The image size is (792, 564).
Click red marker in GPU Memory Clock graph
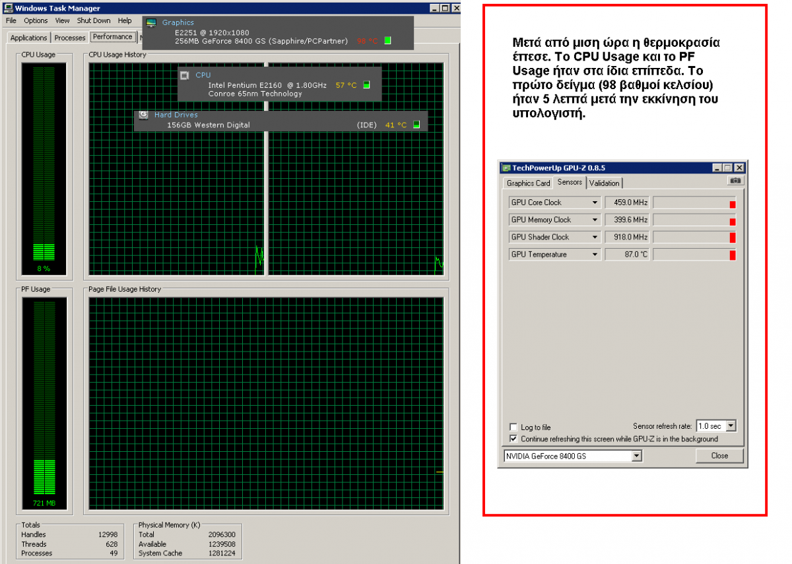pos(733,222)
